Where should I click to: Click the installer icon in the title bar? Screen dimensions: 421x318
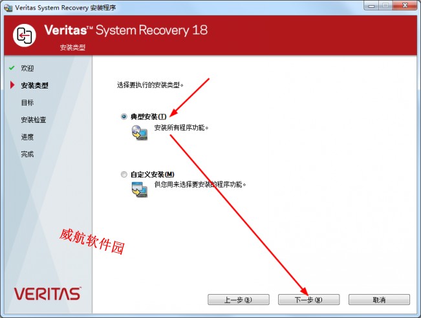pyautogui.click(x=8, y=8)
